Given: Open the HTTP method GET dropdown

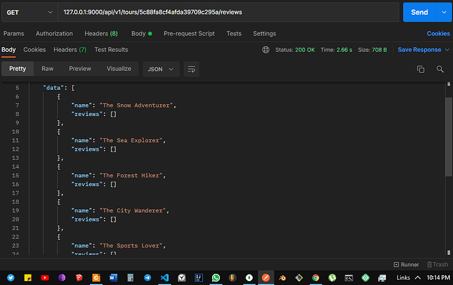Looking at the screenshot, I should tap(30, 12).
